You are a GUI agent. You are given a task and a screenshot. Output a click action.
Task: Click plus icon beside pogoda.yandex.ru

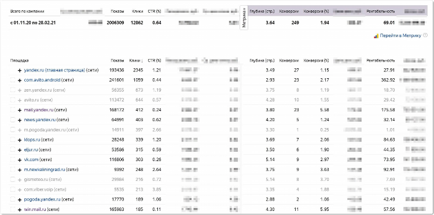click(20, 199)
